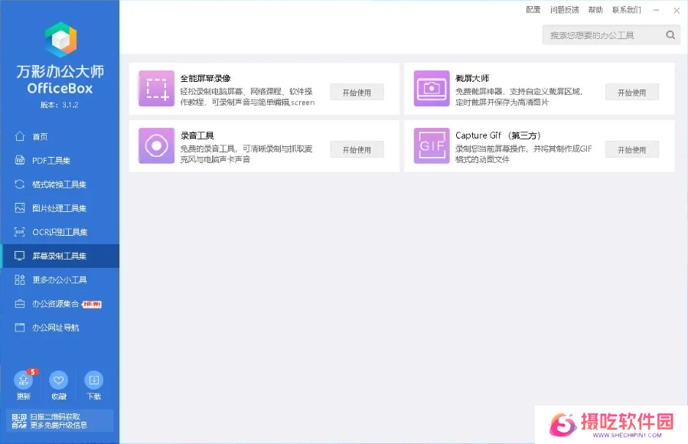This screenshot has width=688, height=444.
Task: Switch to 图片处理工具集
Action: (59, 208)
